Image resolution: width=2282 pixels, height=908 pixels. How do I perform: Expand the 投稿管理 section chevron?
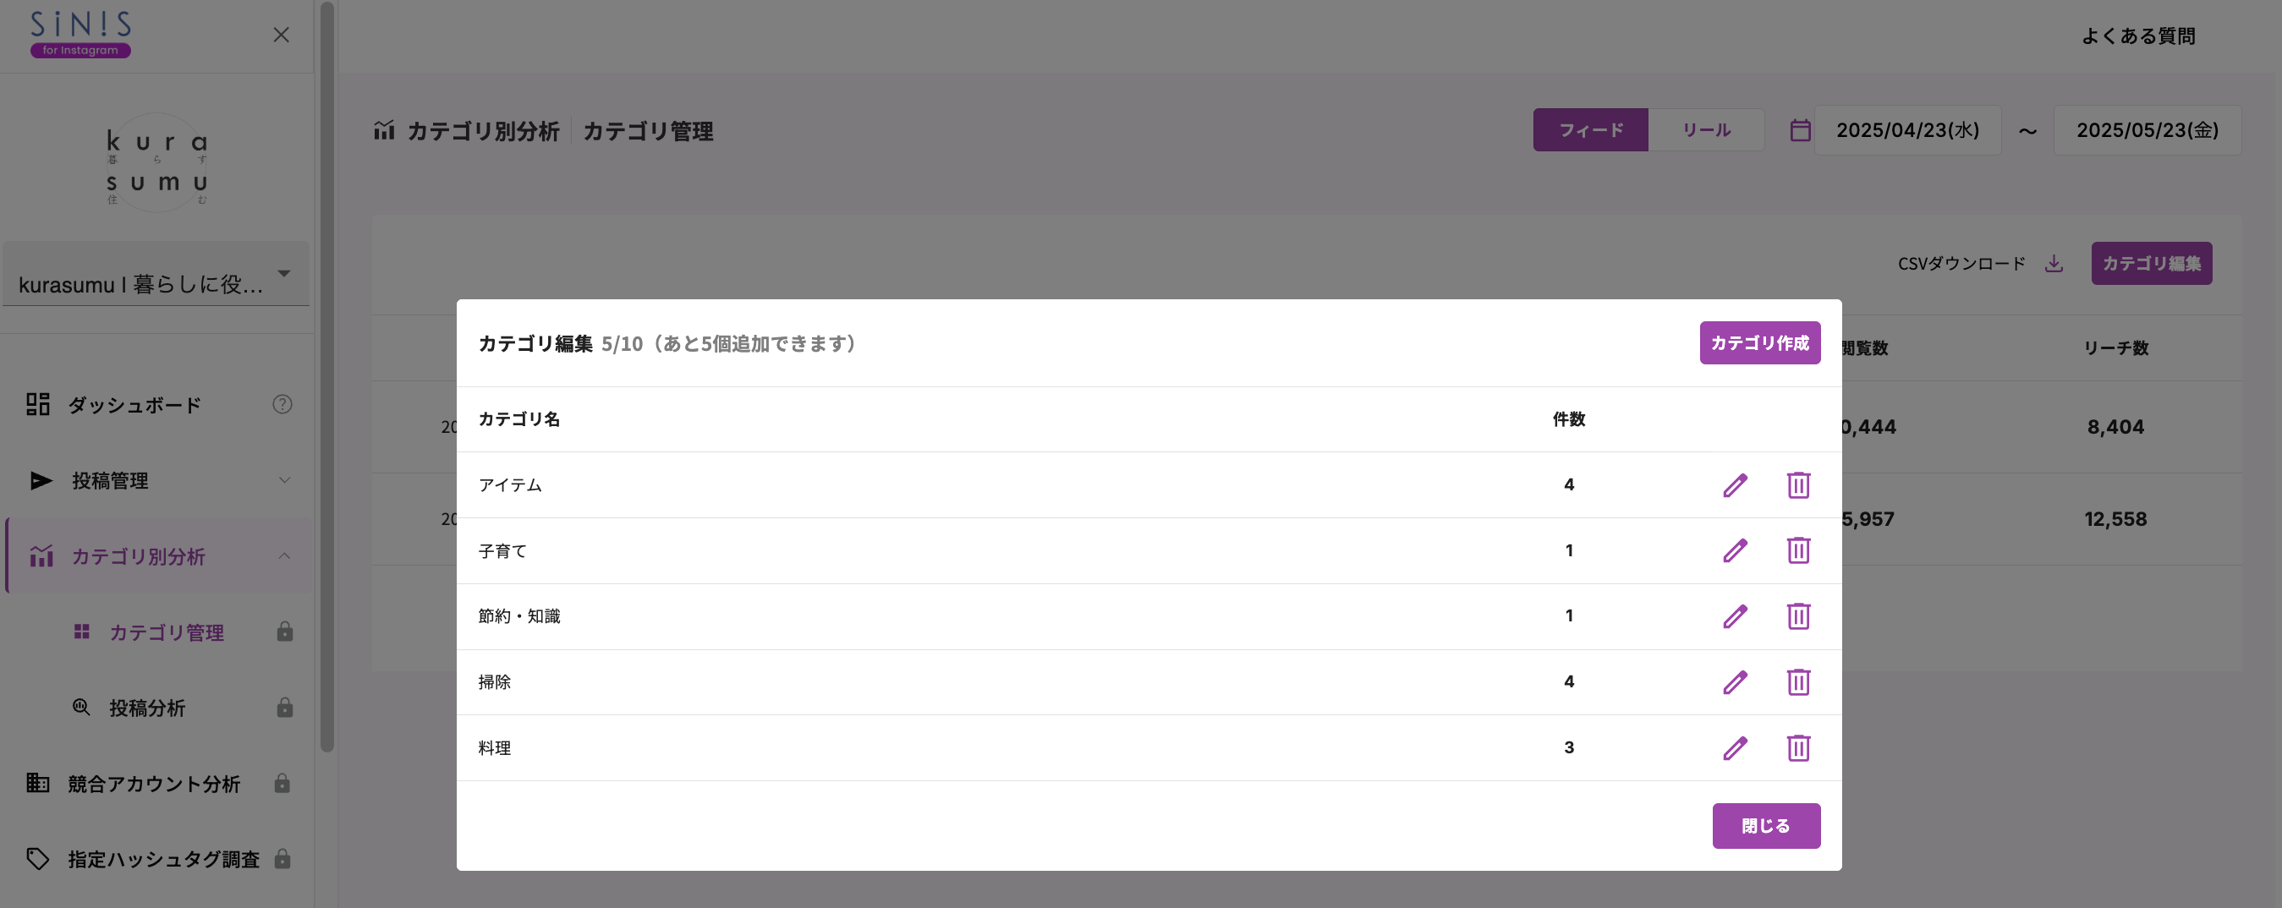pos(284,480)
